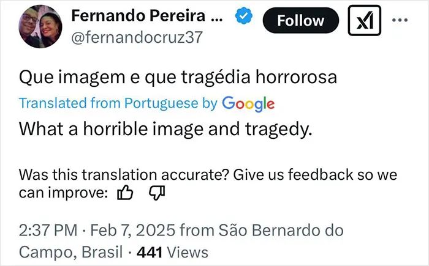Rate the translation with thumbs up
The width and height of the screenshot is (429, 266).
[x=125, y=193]
